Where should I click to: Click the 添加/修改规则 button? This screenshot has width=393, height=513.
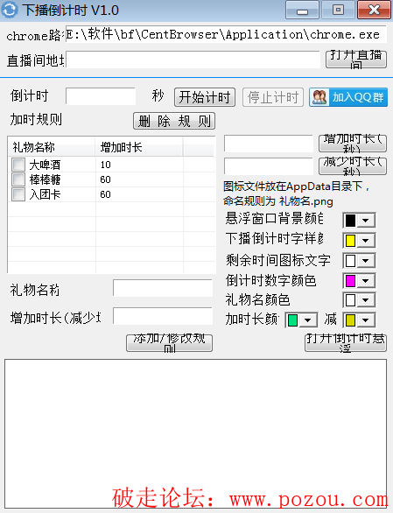click(169, 343)
